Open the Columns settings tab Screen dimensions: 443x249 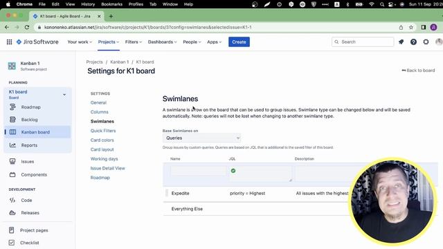[x=99, y=112]
